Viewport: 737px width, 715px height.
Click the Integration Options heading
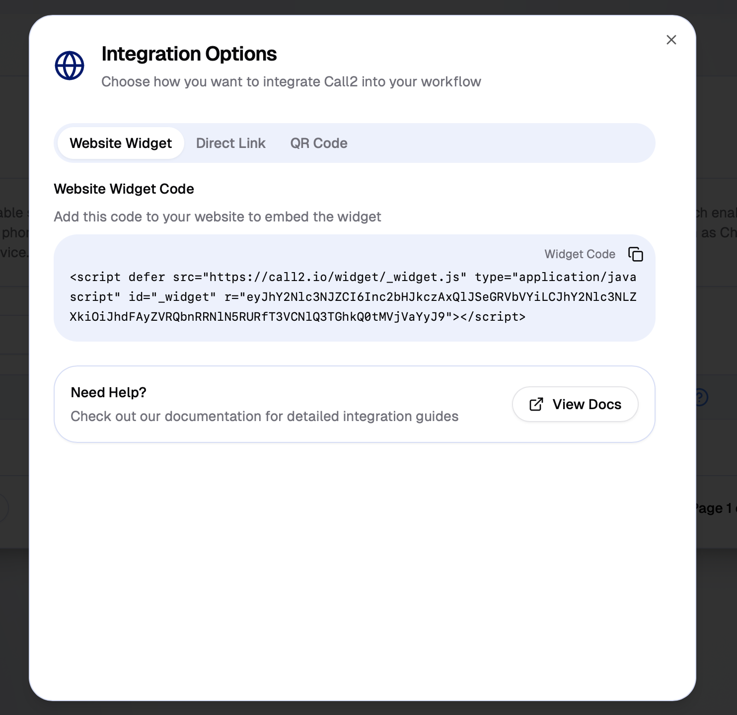click(x=189, y=54)
